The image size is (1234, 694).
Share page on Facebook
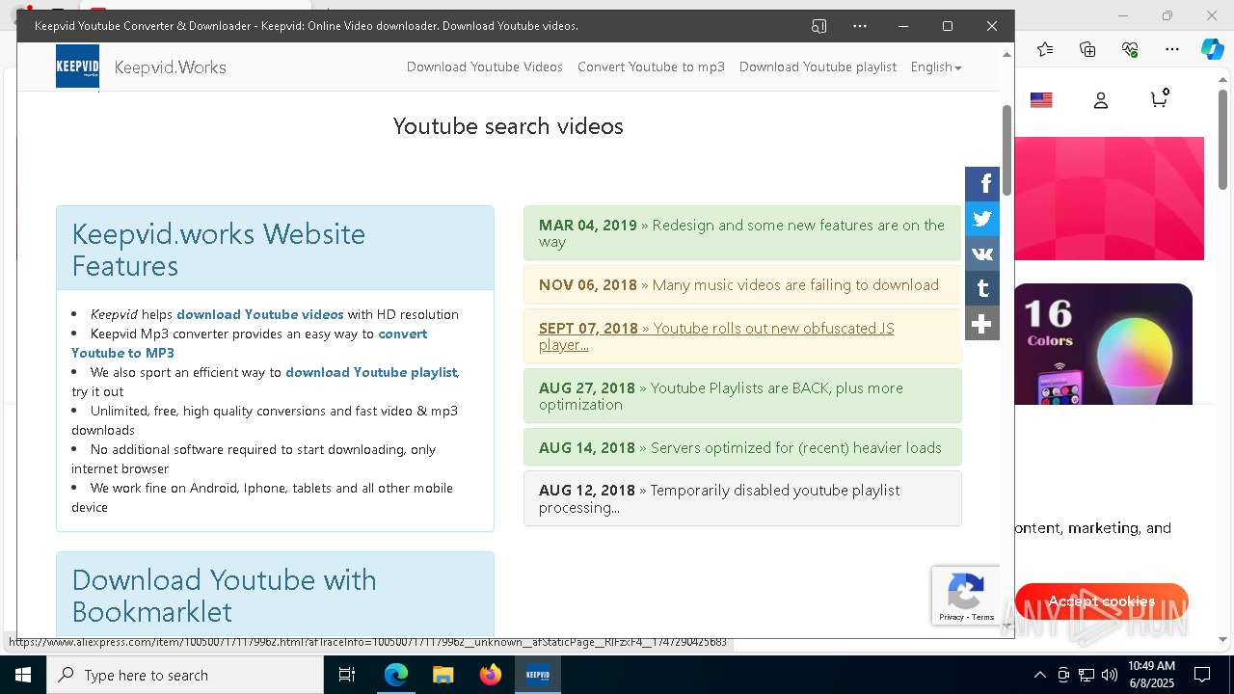tap(982, 184)
